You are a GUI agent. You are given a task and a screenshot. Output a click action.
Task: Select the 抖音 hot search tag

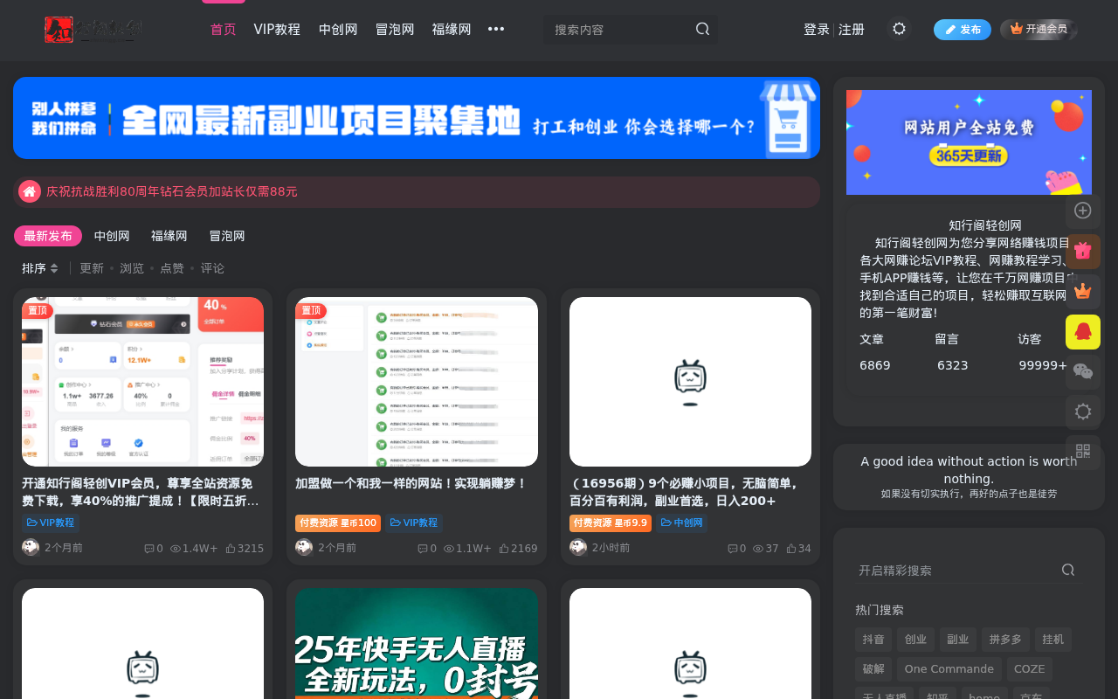click(874, 639)
